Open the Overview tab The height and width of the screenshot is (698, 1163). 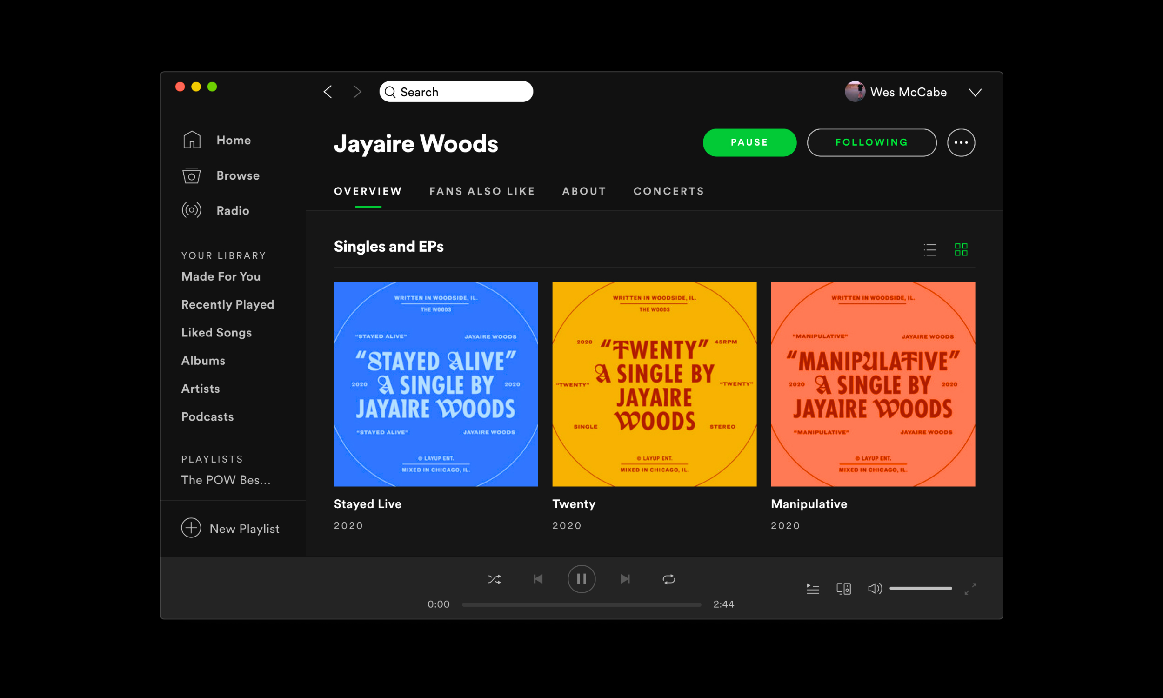point(368,191)
